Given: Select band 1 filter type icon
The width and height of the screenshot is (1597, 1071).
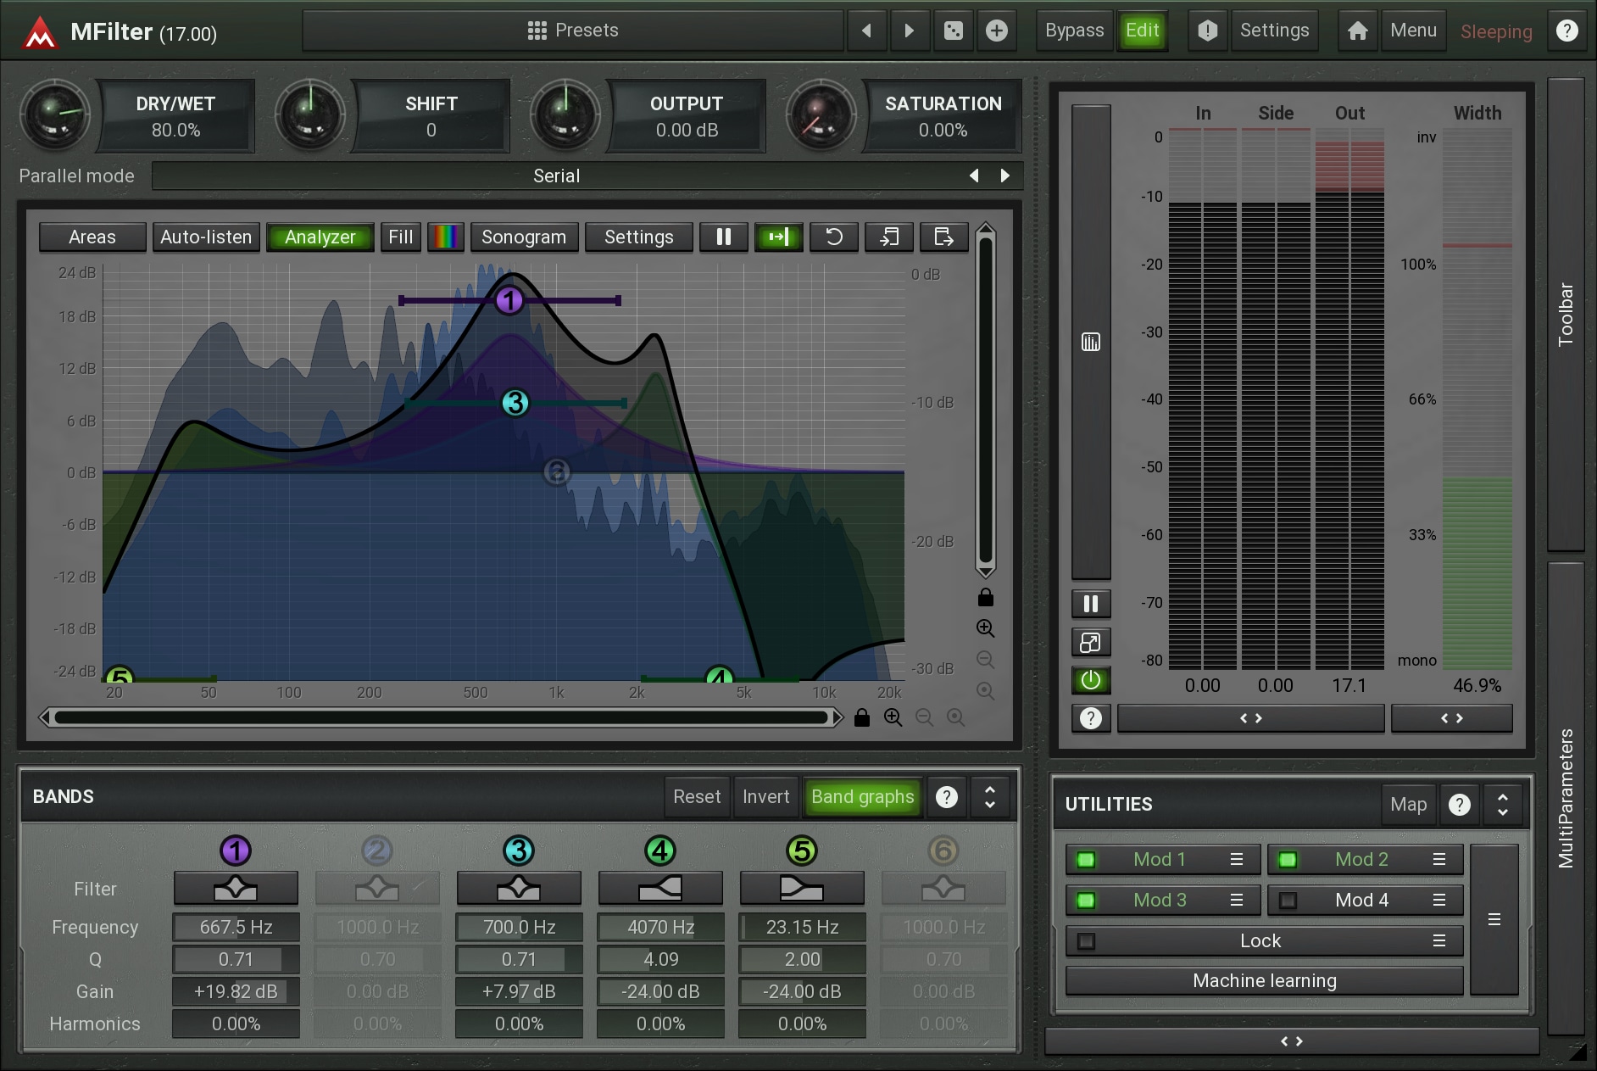Looking at the screenshot, I should [236, 889].
